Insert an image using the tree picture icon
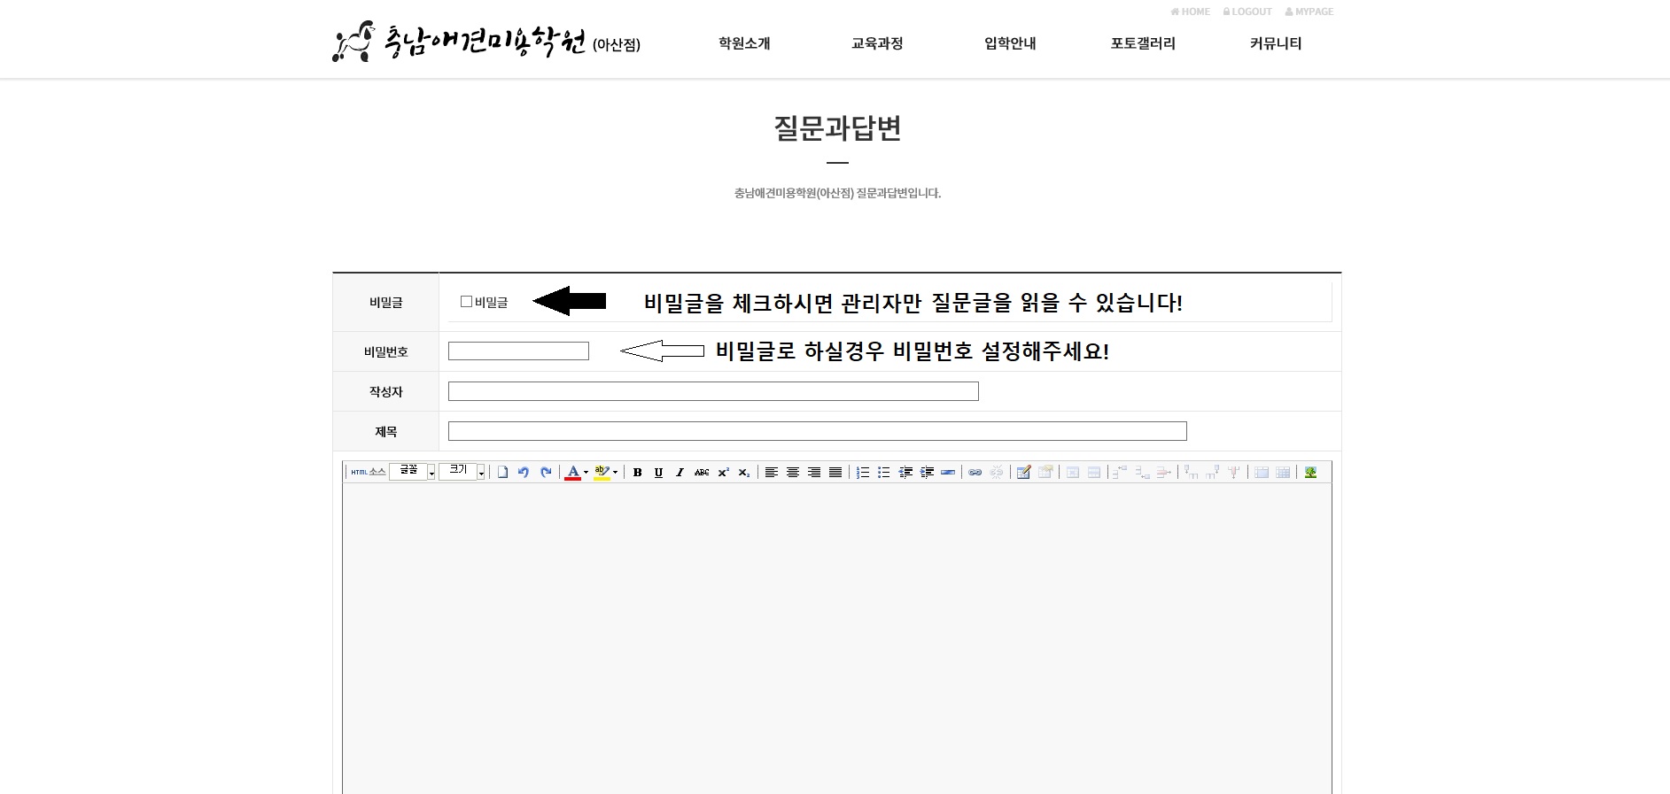This screenshot has width=1670, height=794. coord(1310,473)
